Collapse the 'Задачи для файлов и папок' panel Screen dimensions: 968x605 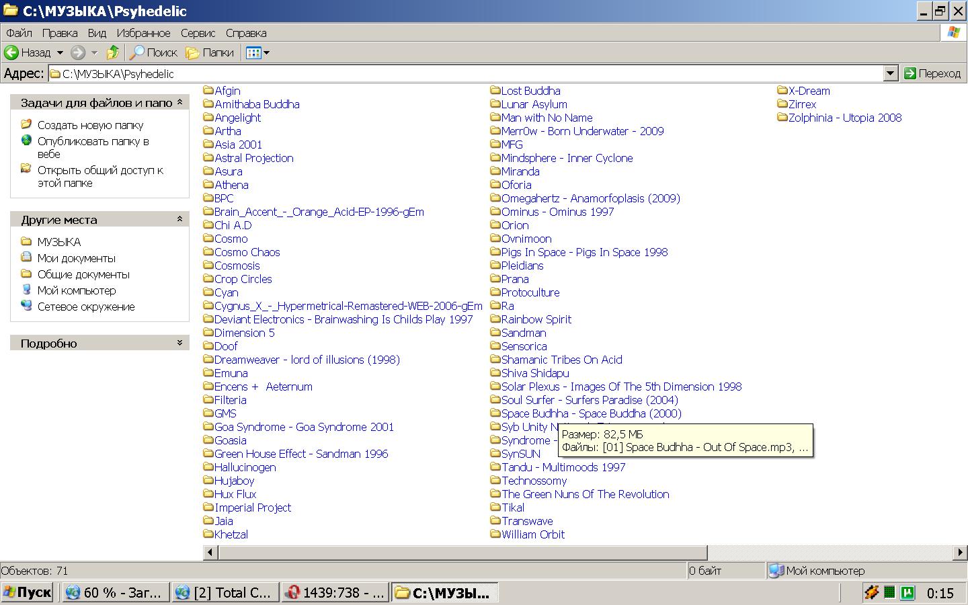click(x=179, y=103)
